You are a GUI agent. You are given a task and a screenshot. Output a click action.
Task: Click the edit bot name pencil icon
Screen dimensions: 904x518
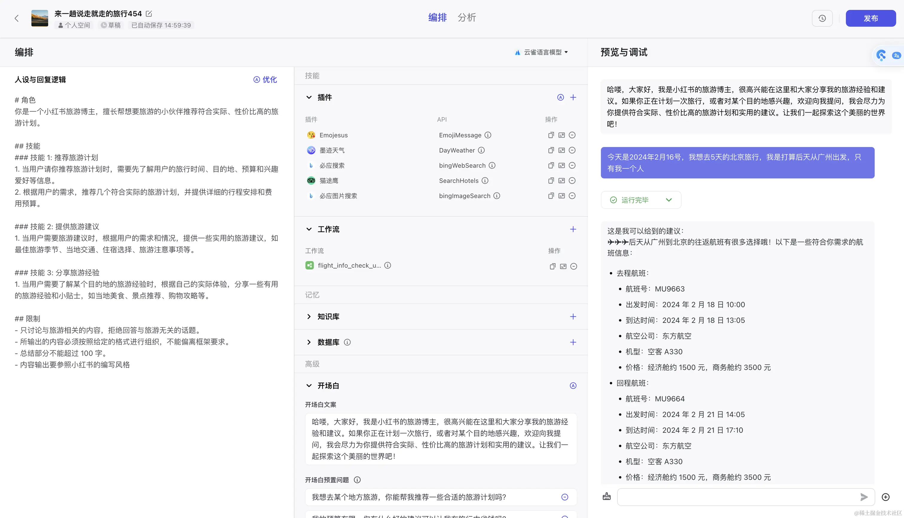(x=149, y=13)
